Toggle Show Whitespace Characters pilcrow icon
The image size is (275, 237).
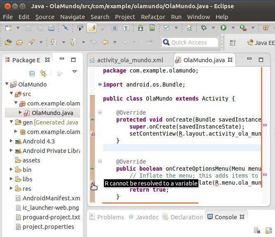pyautogui.click(x=126, y=28)
